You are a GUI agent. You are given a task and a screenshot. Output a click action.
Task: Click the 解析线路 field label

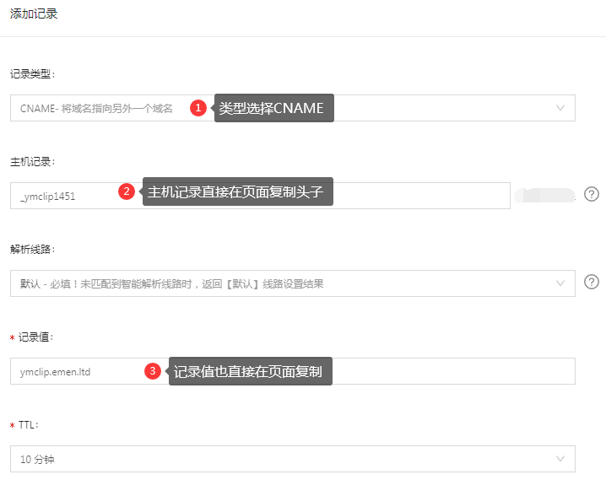pos(32,249)
